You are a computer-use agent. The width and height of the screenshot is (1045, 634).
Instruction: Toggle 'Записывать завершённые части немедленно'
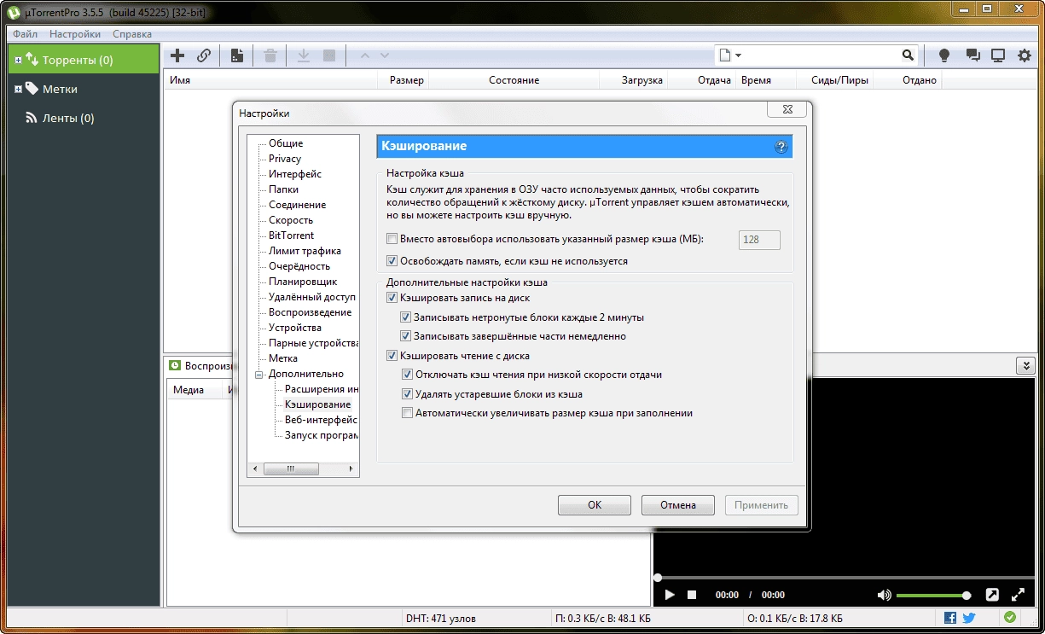pos(407,336)
